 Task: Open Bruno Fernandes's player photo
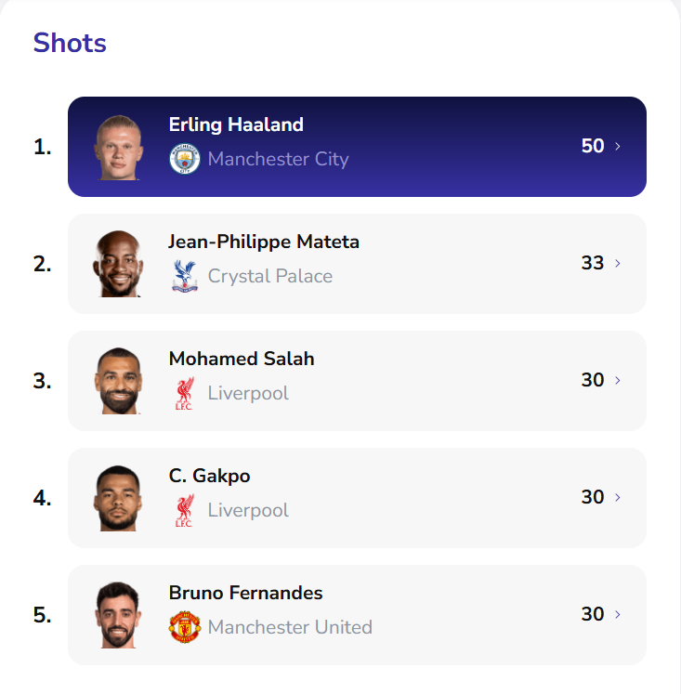point(118,615)
